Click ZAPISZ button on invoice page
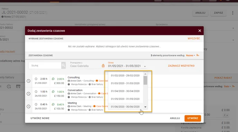The width and height of the screenshot is (238, 132). click(218, 13)
